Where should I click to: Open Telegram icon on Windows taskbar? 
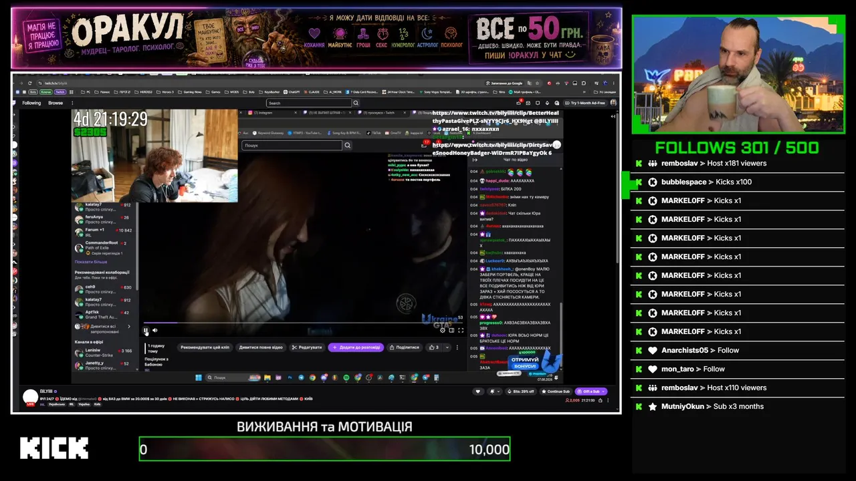[x=301, y=377]
